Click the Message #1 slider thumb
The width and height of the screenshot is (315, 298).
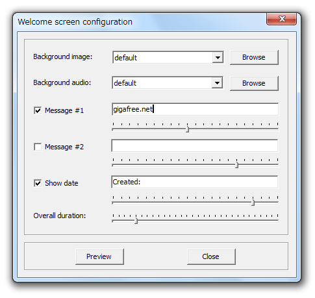pyautogui.click(x=188, y=129)
